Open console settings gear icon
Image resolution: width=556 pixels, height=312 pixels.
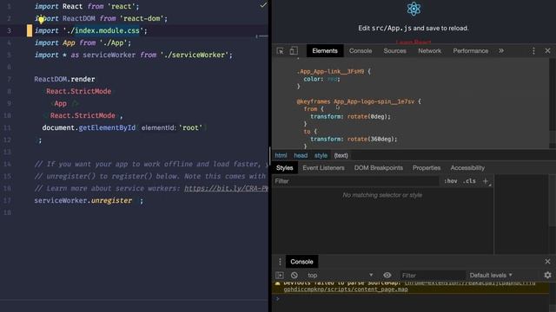point(547,276)
